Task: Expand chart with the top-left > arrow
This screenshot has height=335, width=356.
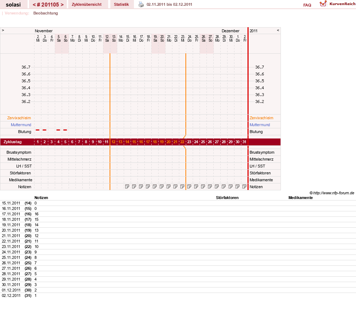Action: [x=3, y=30]
